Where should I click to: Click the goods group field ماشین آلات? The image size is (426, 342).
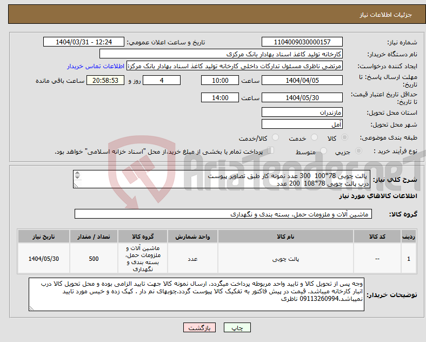[x=223, y=214]
